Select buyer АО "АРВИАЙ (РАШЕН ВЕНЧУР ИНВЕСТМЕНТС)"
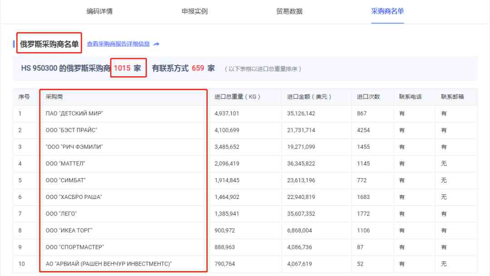Image resolution: width=490 pixels, height=276 pixels. click(108, 264)
